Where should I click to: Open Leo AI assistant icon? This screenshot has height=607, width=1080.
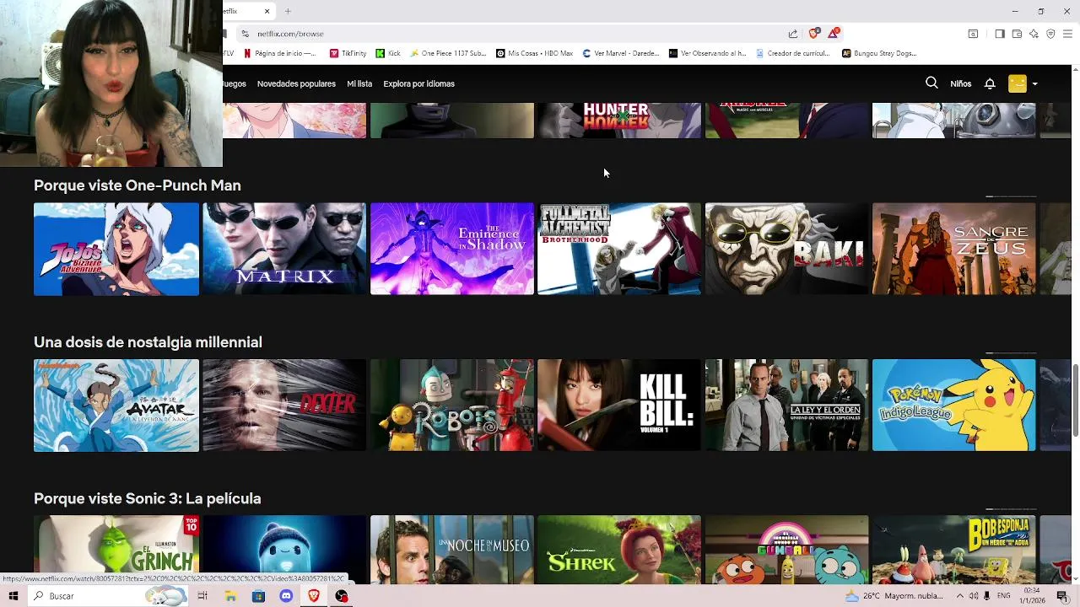click(1034, 34)
